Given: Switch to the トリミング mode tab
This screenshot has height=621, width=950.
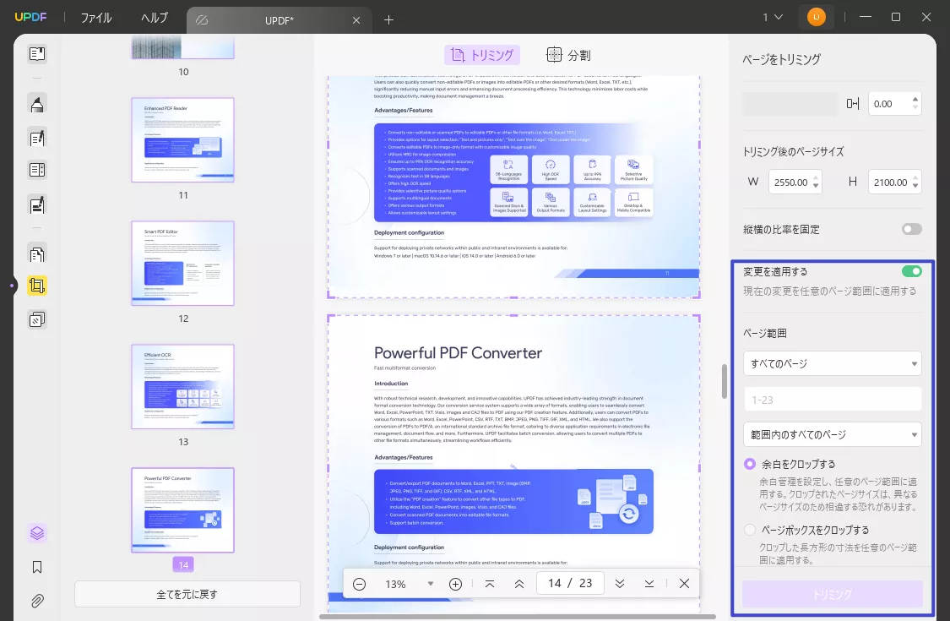Looking at the screenshot, I should [x=483, y=55].
